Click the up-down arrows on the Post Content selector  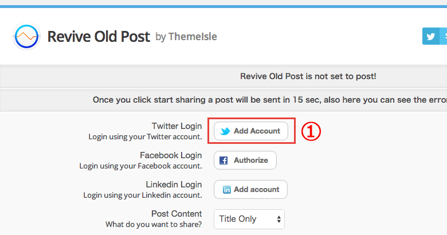click(x=279, y=219)
